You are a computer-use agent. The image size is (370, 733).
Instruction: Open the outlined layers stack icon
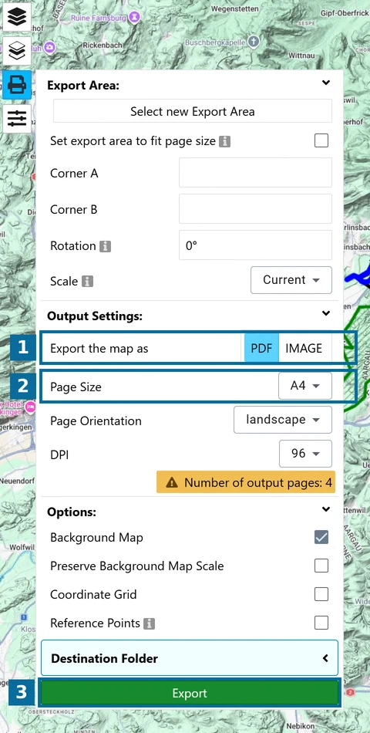tap(17, 50)
